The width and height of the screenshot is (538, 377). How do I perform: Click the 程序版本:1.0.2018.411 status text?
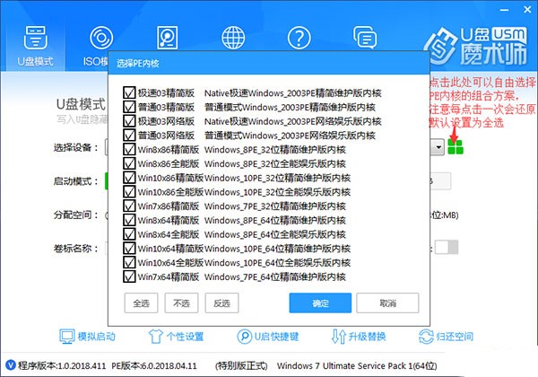pos(62,365)
